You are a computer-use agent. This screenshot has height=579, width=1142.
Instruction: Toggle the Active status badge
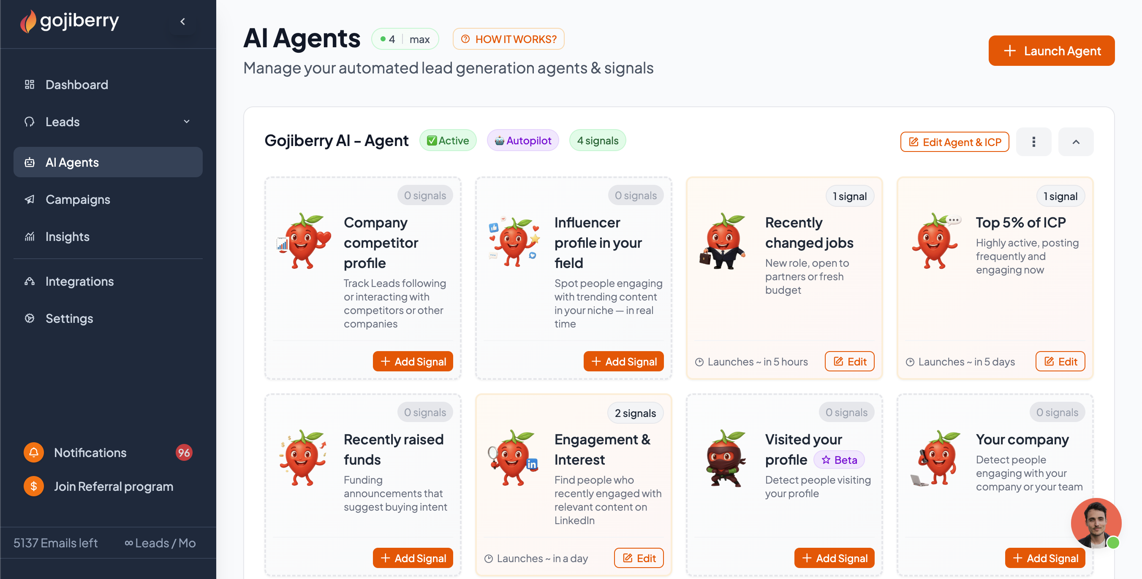448,141
